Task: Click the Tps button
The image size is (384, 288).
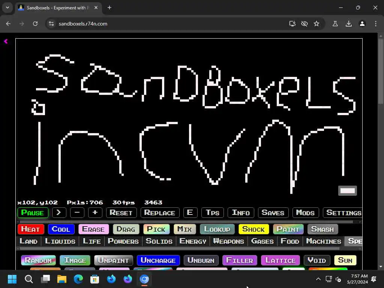Action: 212,213
